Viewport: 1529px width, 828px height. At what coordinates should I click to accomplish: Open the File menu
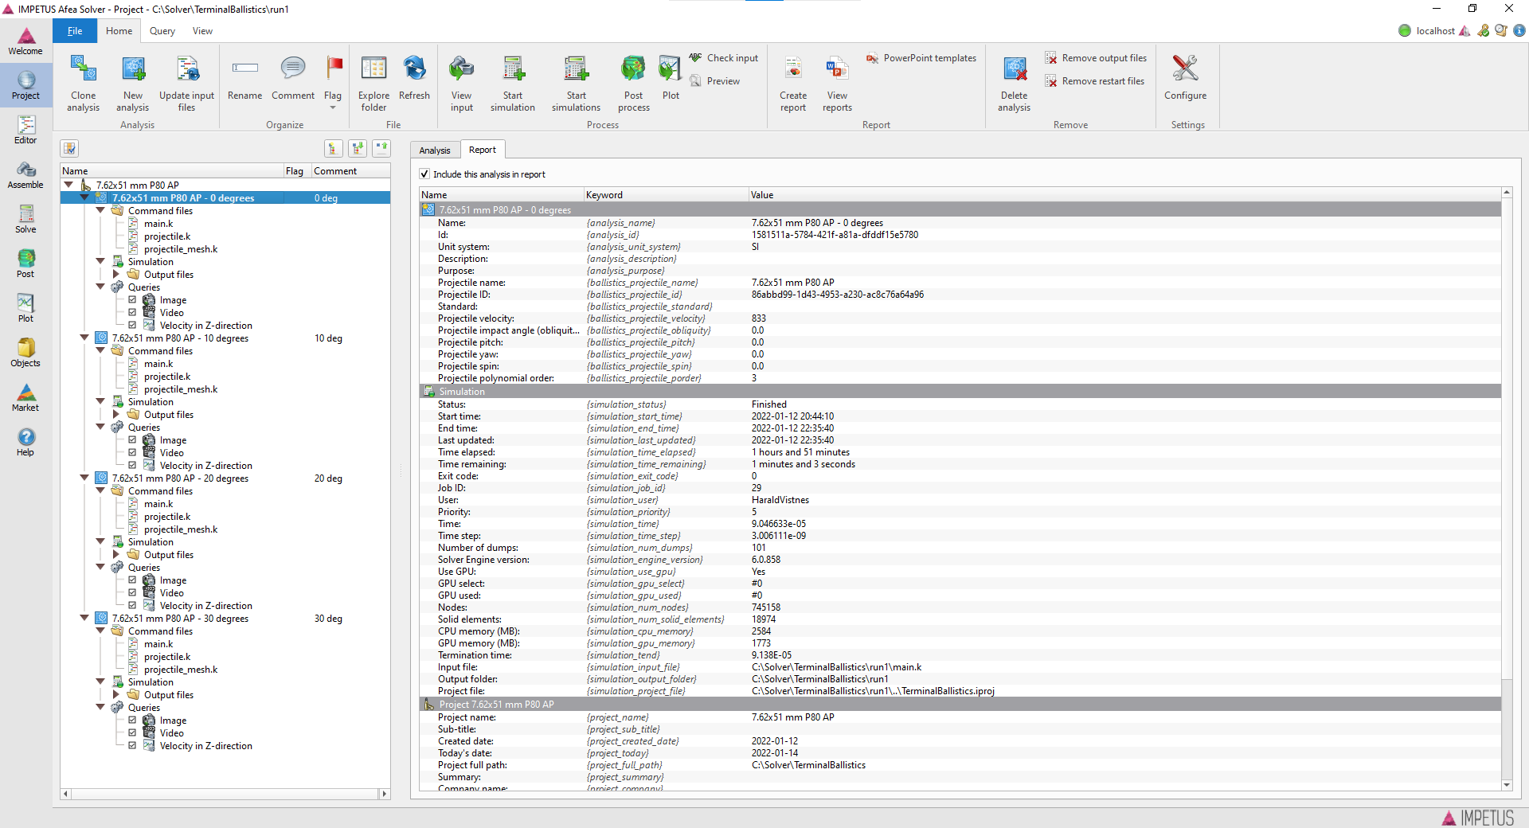75,31
